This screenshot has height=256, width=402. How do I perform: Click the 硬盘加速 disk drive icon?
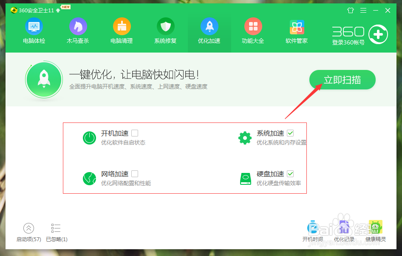click(x=246, y=178)
